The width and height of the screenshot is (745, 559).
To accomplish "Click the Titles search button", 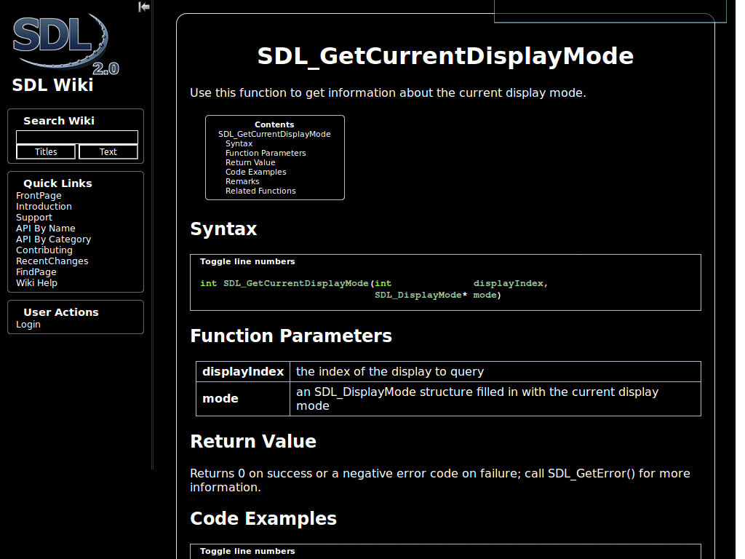I will pyautogui.click(x=45, y=151).
